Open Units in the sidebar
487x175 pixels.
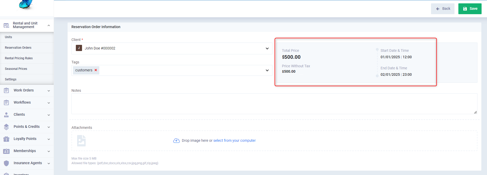(x=27, y=37)
